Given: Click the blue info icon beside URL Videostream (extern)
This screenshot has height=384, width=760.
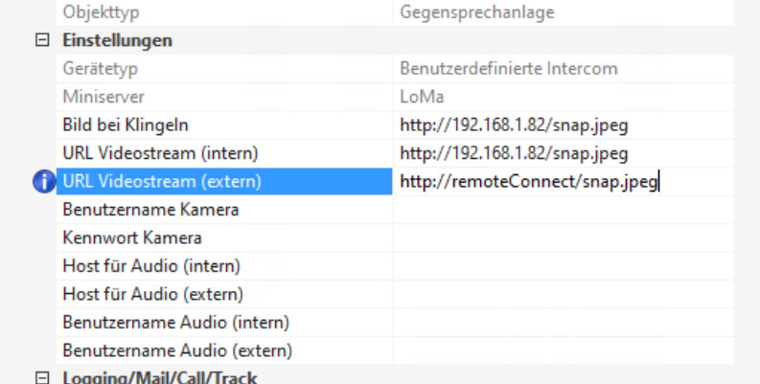Looking at the screenshot, I should tap(44, 182).
